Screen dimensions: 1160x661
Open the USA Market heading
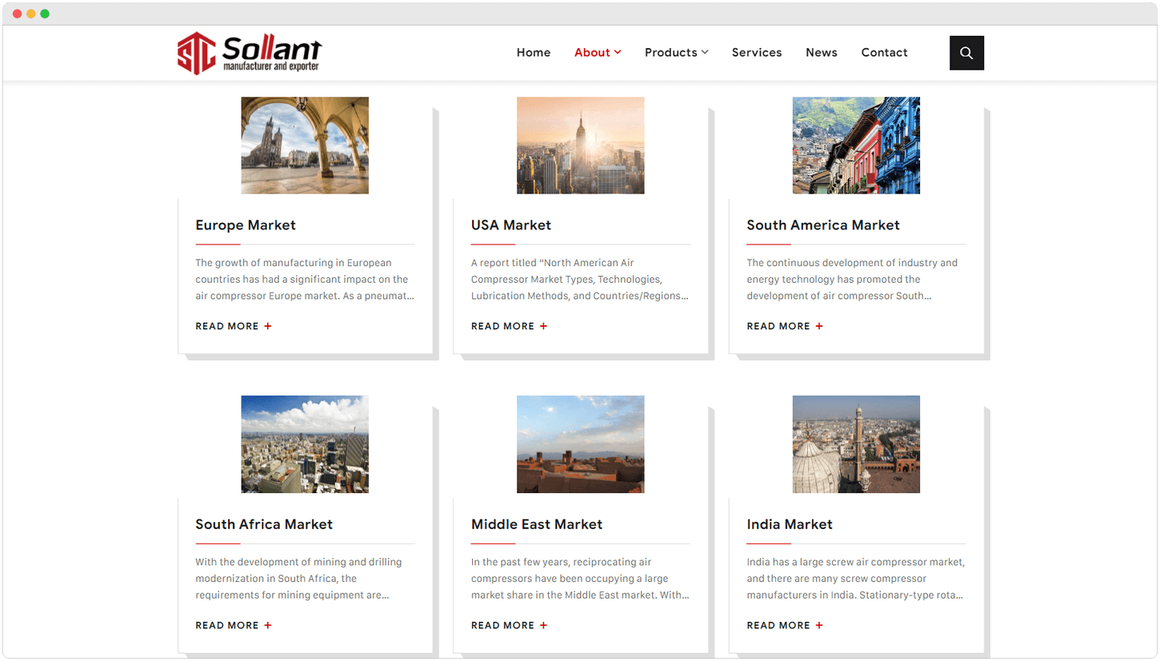(x=511, y=225)
